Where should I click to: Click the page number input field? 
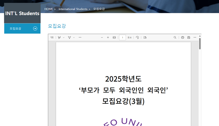click(x=122, y=37)
